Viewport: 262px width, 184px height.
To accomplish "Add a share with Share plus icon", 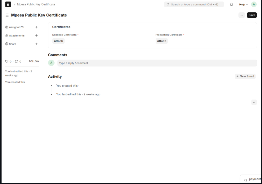I will tap(36, 44).
